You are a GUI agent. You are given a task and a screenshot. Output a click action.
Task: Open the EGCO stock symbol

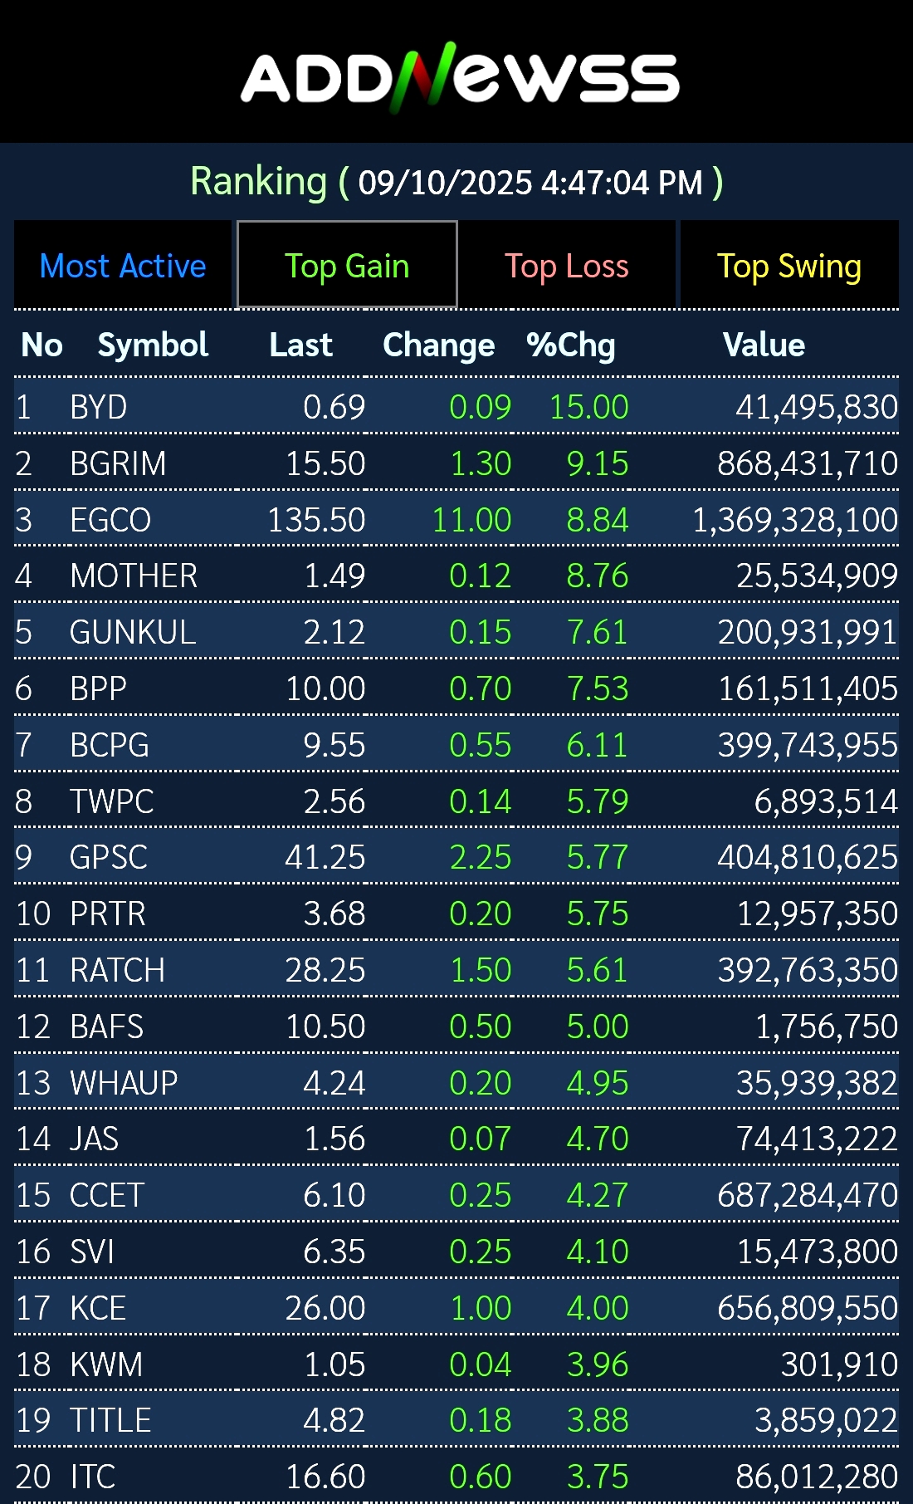tap(110, 520)
